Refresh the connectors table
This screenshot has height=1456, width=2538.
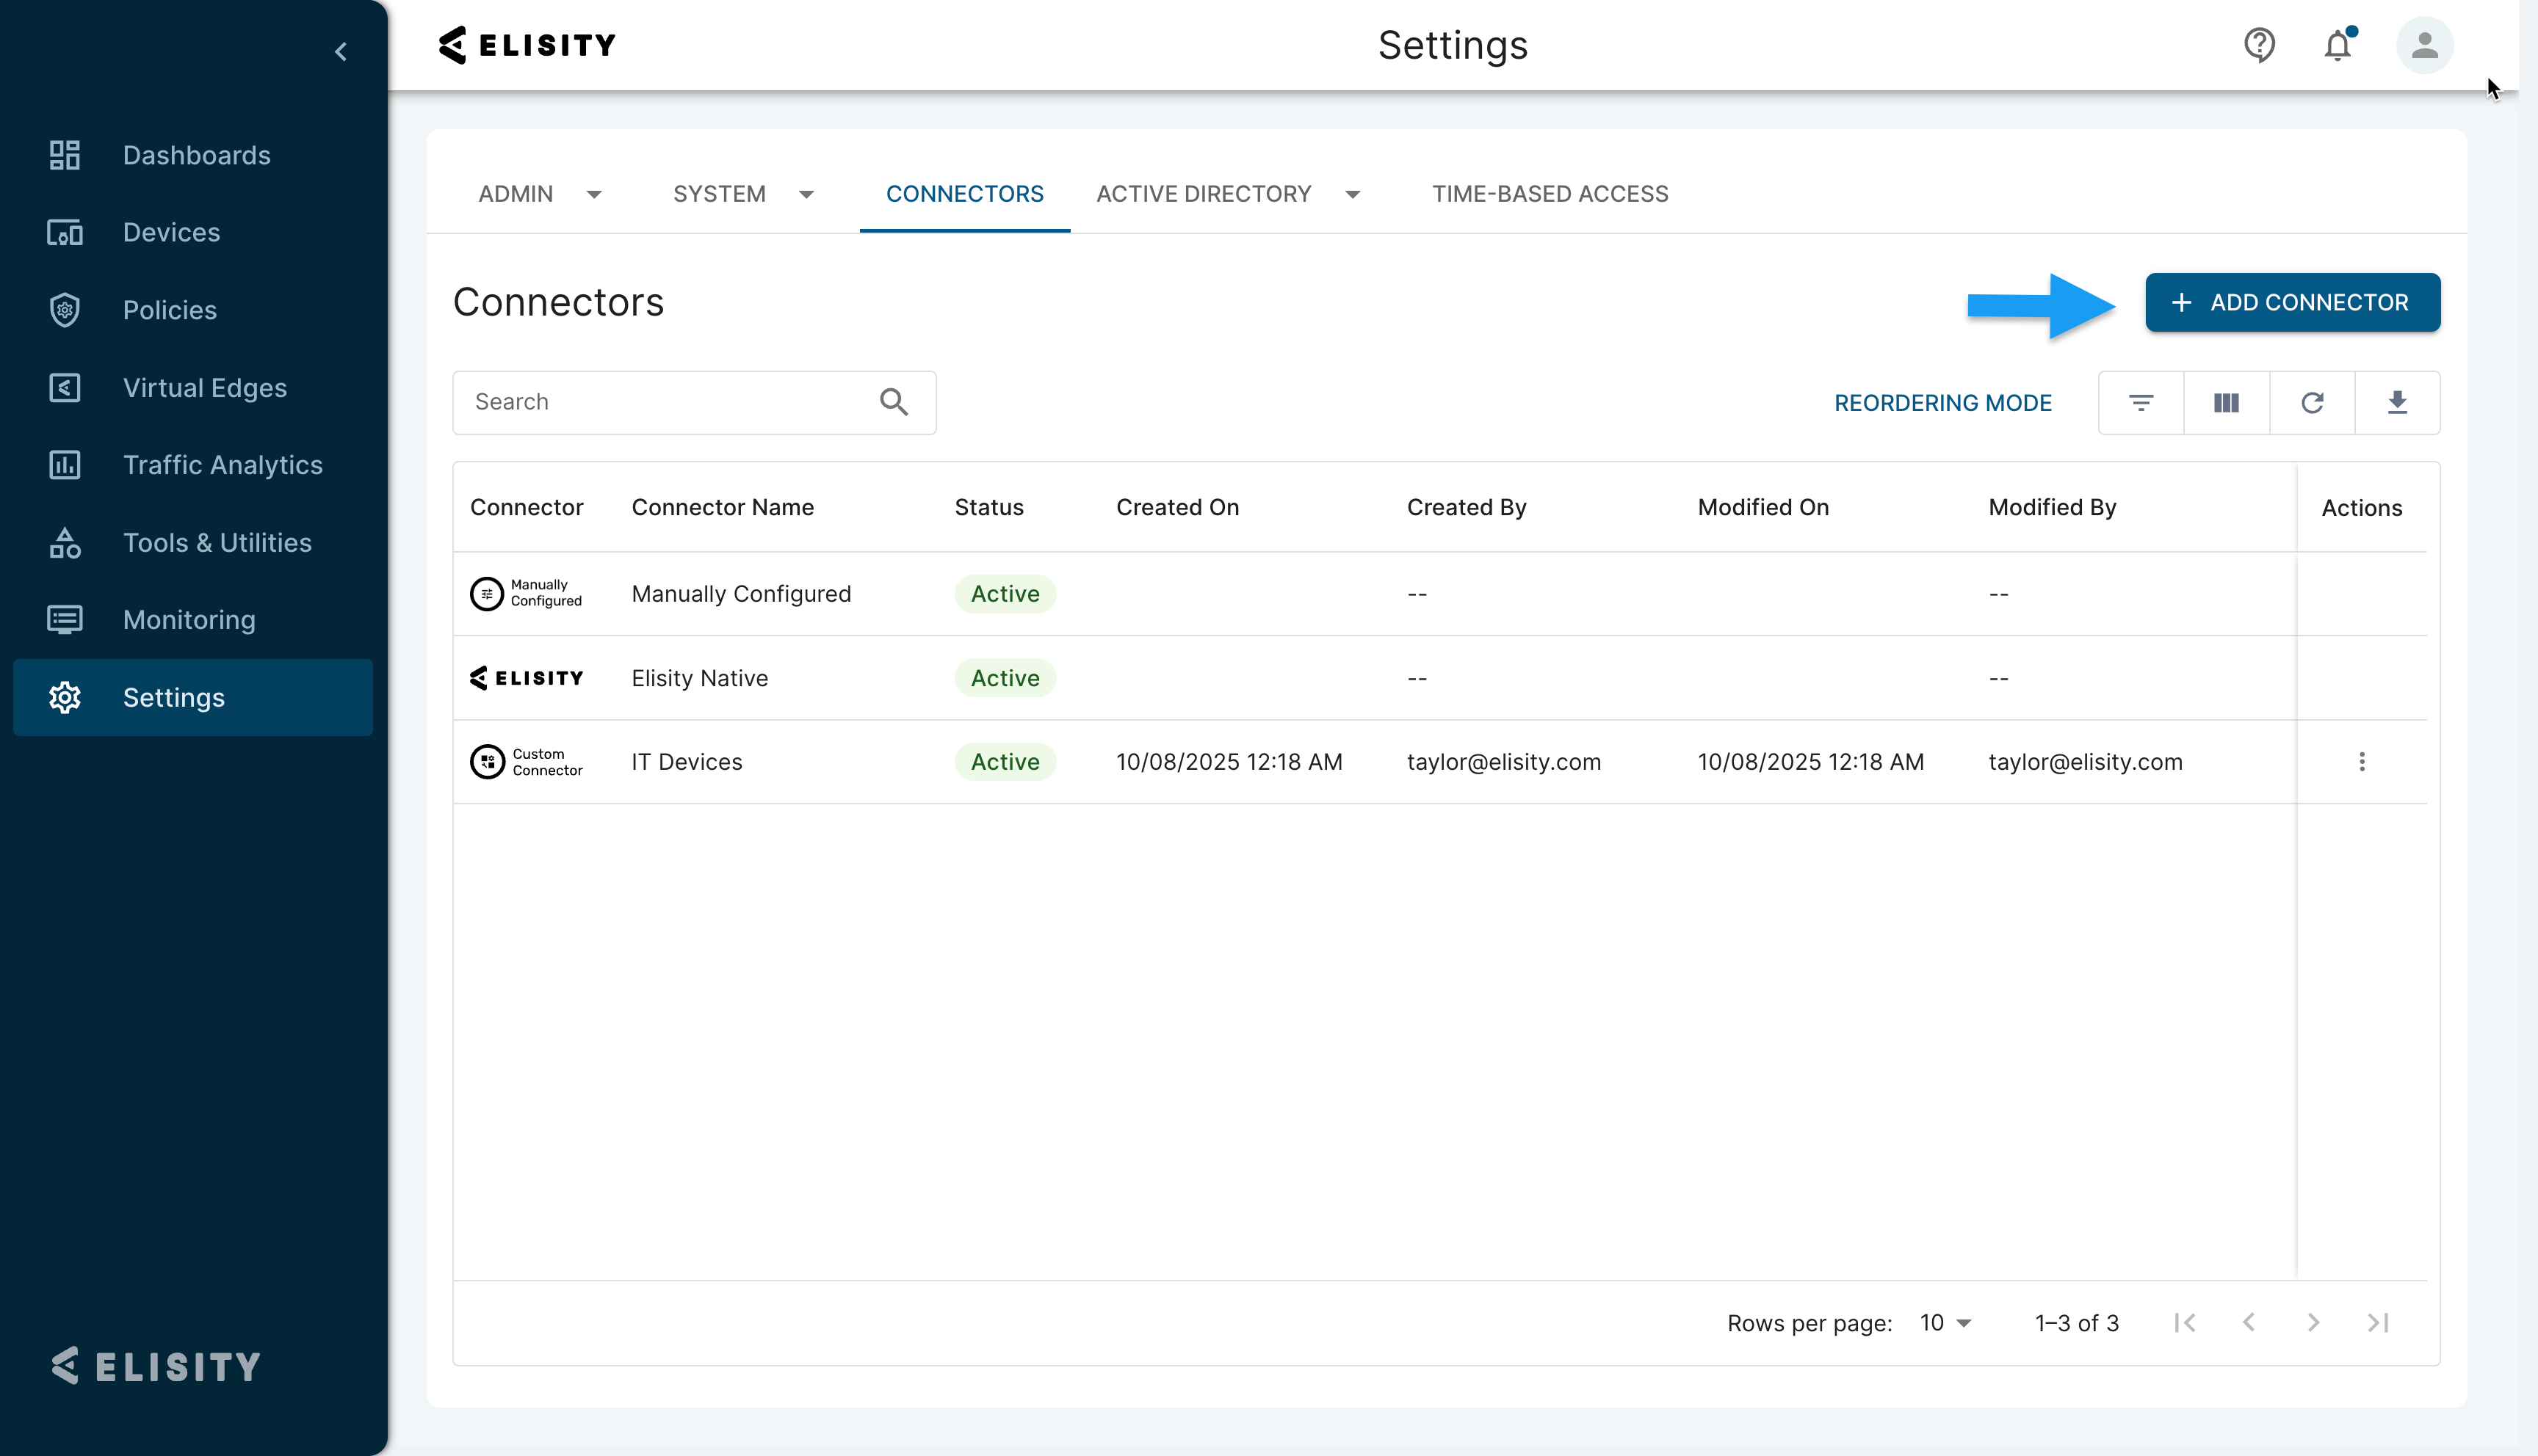coord(2312,402)
